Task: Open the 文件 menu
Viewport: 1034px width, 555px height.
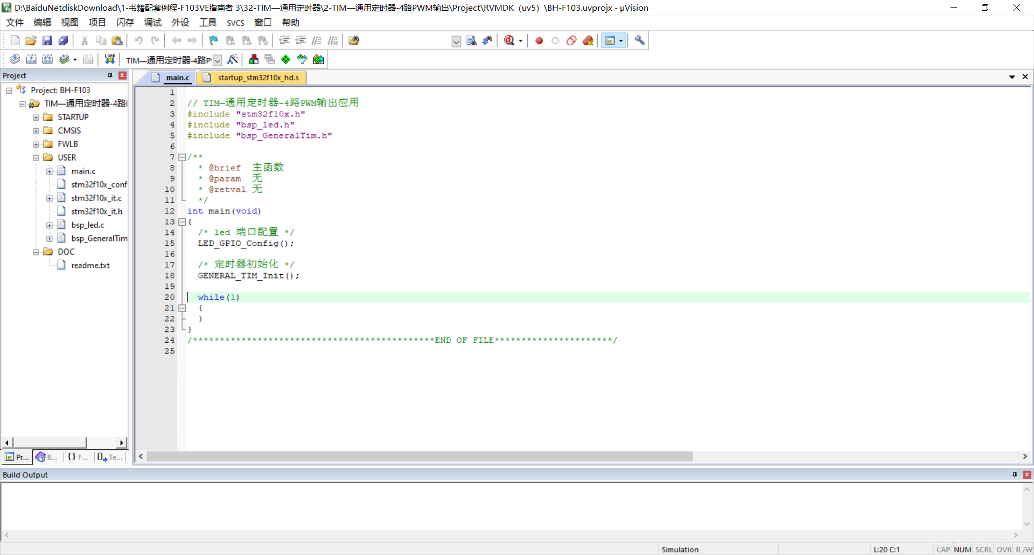Action: coord(15,22)
